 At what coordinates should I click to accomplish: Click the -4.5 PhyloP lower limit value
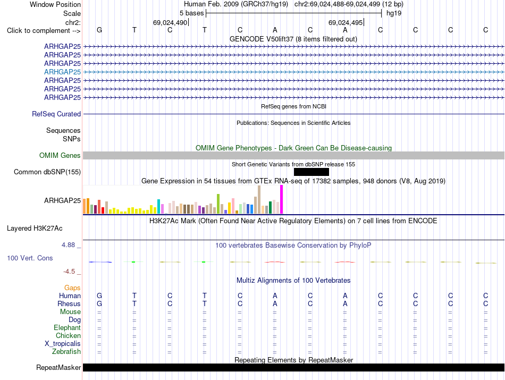click(69, 272)
